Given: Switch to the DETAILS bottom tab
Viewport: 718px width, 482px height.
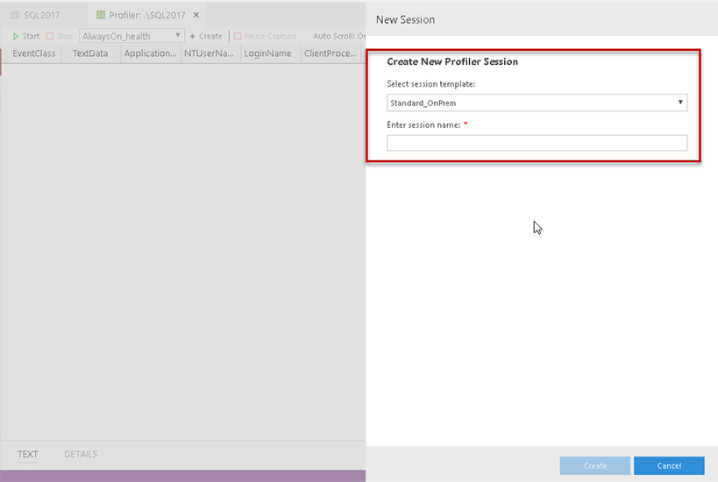Looking at the screenshot, I should click(81, 454).
